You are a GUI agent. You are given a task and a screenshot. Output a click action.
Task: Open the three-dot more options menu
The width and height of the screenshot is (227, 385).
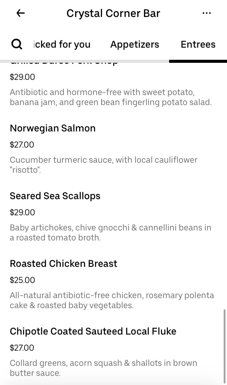(206, 13)
